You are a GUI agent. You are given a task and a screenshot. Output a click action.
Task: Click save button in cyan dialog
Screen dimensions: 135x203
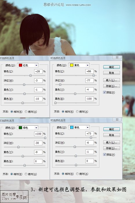click(112, 148)
